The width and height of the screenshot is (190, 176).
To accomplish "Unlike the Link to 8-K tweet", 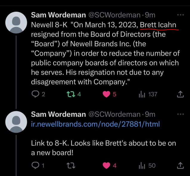I will point(106,165).
